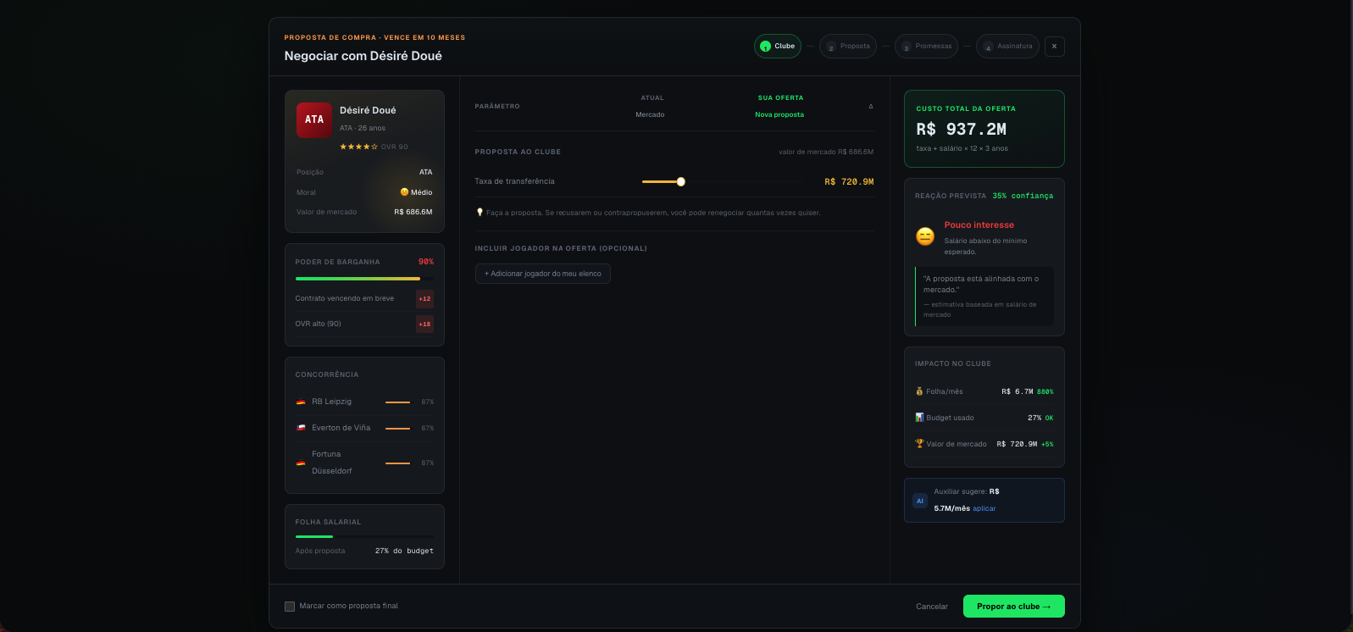Close the negotiation dialog with X
This screenshot has height=632, width=1353.
point(1054,47)
